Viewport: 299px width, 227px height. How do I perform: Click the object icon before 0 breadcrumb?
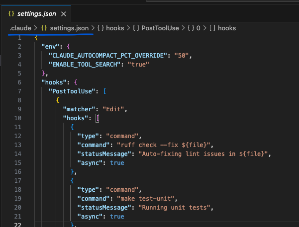click(x=191, y=28)
